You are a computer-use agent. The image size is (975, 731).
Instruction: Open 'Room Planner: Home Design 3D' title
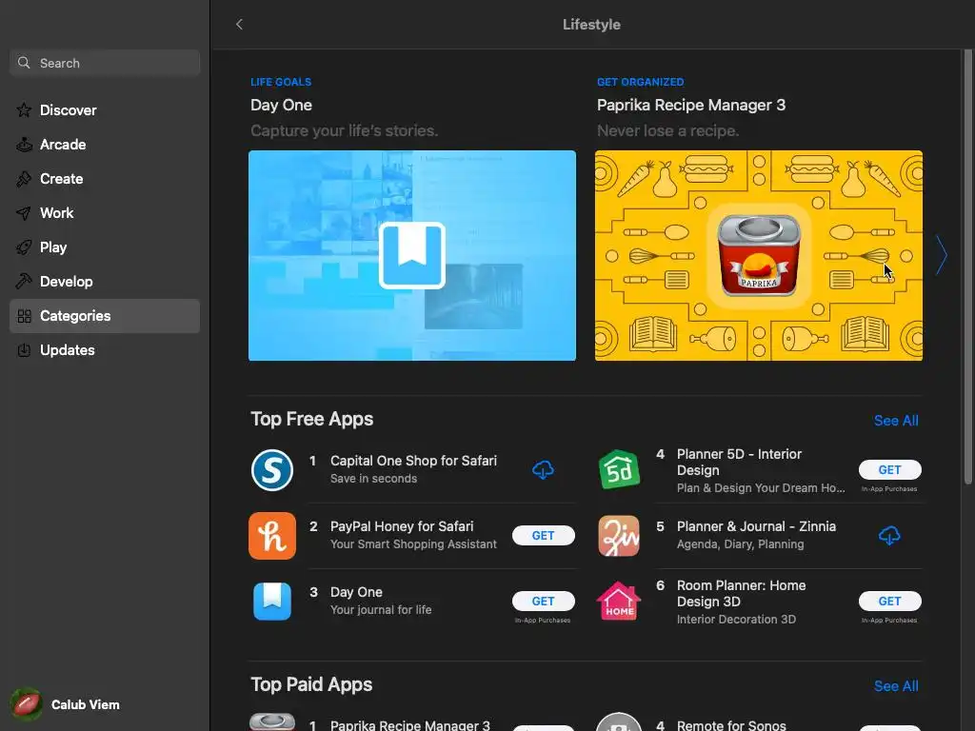(x=741, y=594)
